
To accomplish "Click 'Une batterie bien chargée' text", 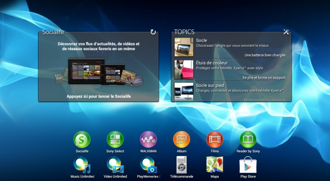I will click(x=265, y=55).
